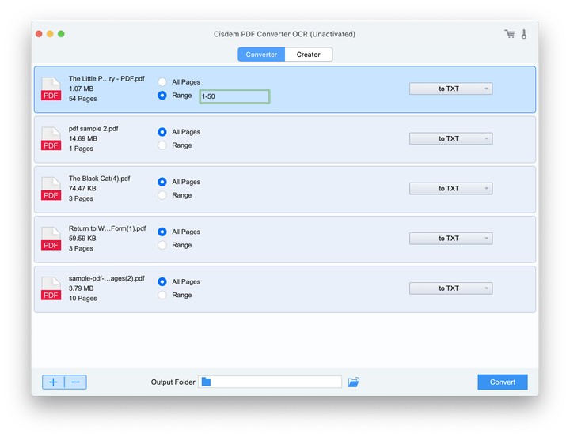Image resolution: width=570 pixels, height=437 pixels.
Task: Select Range for The Black Cat(4).pdf
Action: [x=162, y=195]
